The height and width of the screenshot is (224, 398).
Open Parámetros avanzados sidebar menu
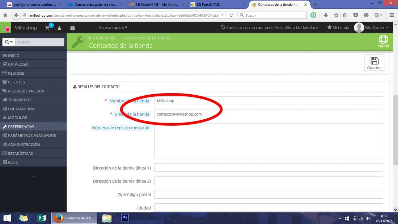tap(33, 135)
